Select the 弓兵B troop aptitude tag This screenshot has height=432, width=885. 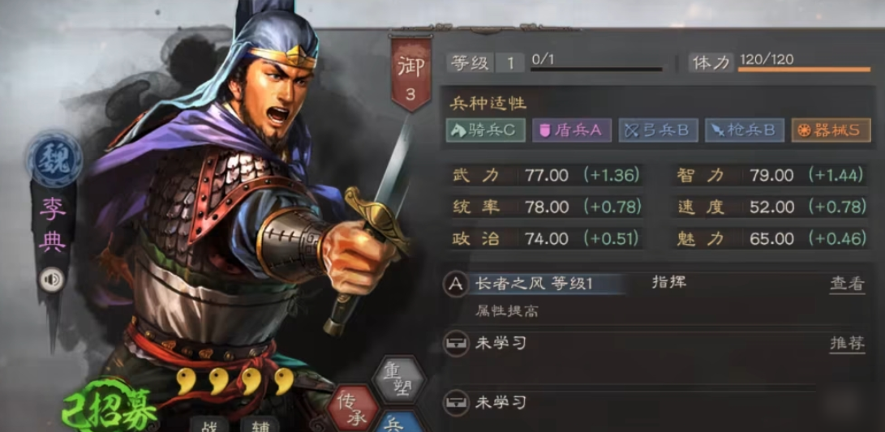658,130
